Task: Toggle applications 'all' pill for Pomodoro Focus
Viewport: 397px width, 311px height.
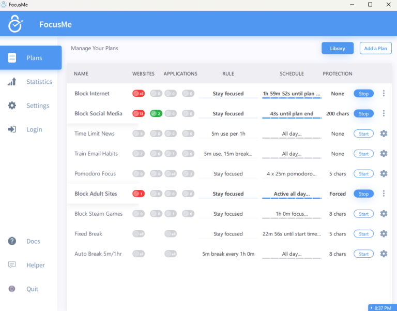Action: [x=171, y=174]
